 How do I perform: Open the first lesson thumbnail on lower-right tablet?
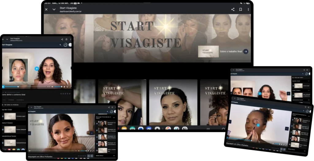[x=298, y=120]
